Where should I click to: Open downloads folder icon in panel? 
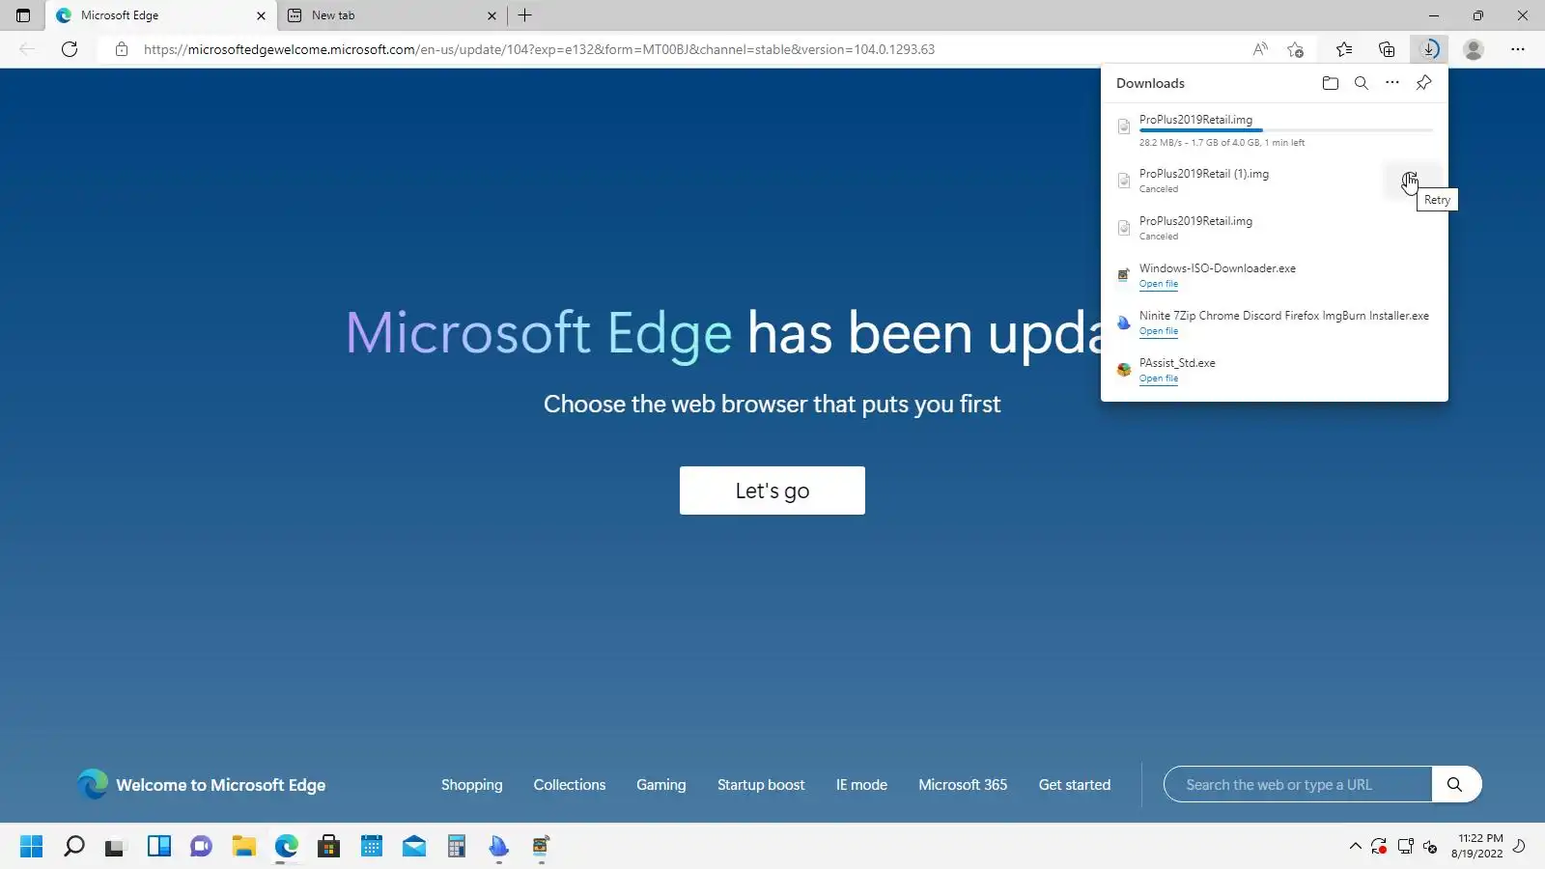pyautogui.click(x=1330, y=83)
